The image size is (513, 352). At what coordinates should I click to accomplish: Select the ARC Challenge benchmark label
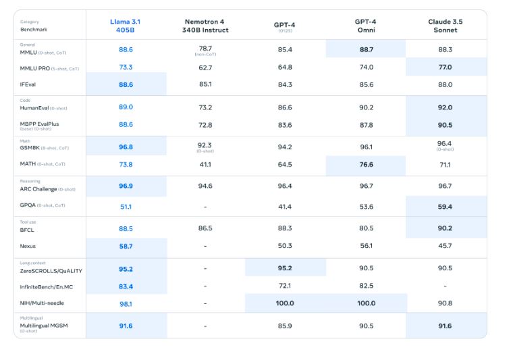click(38, 189)
